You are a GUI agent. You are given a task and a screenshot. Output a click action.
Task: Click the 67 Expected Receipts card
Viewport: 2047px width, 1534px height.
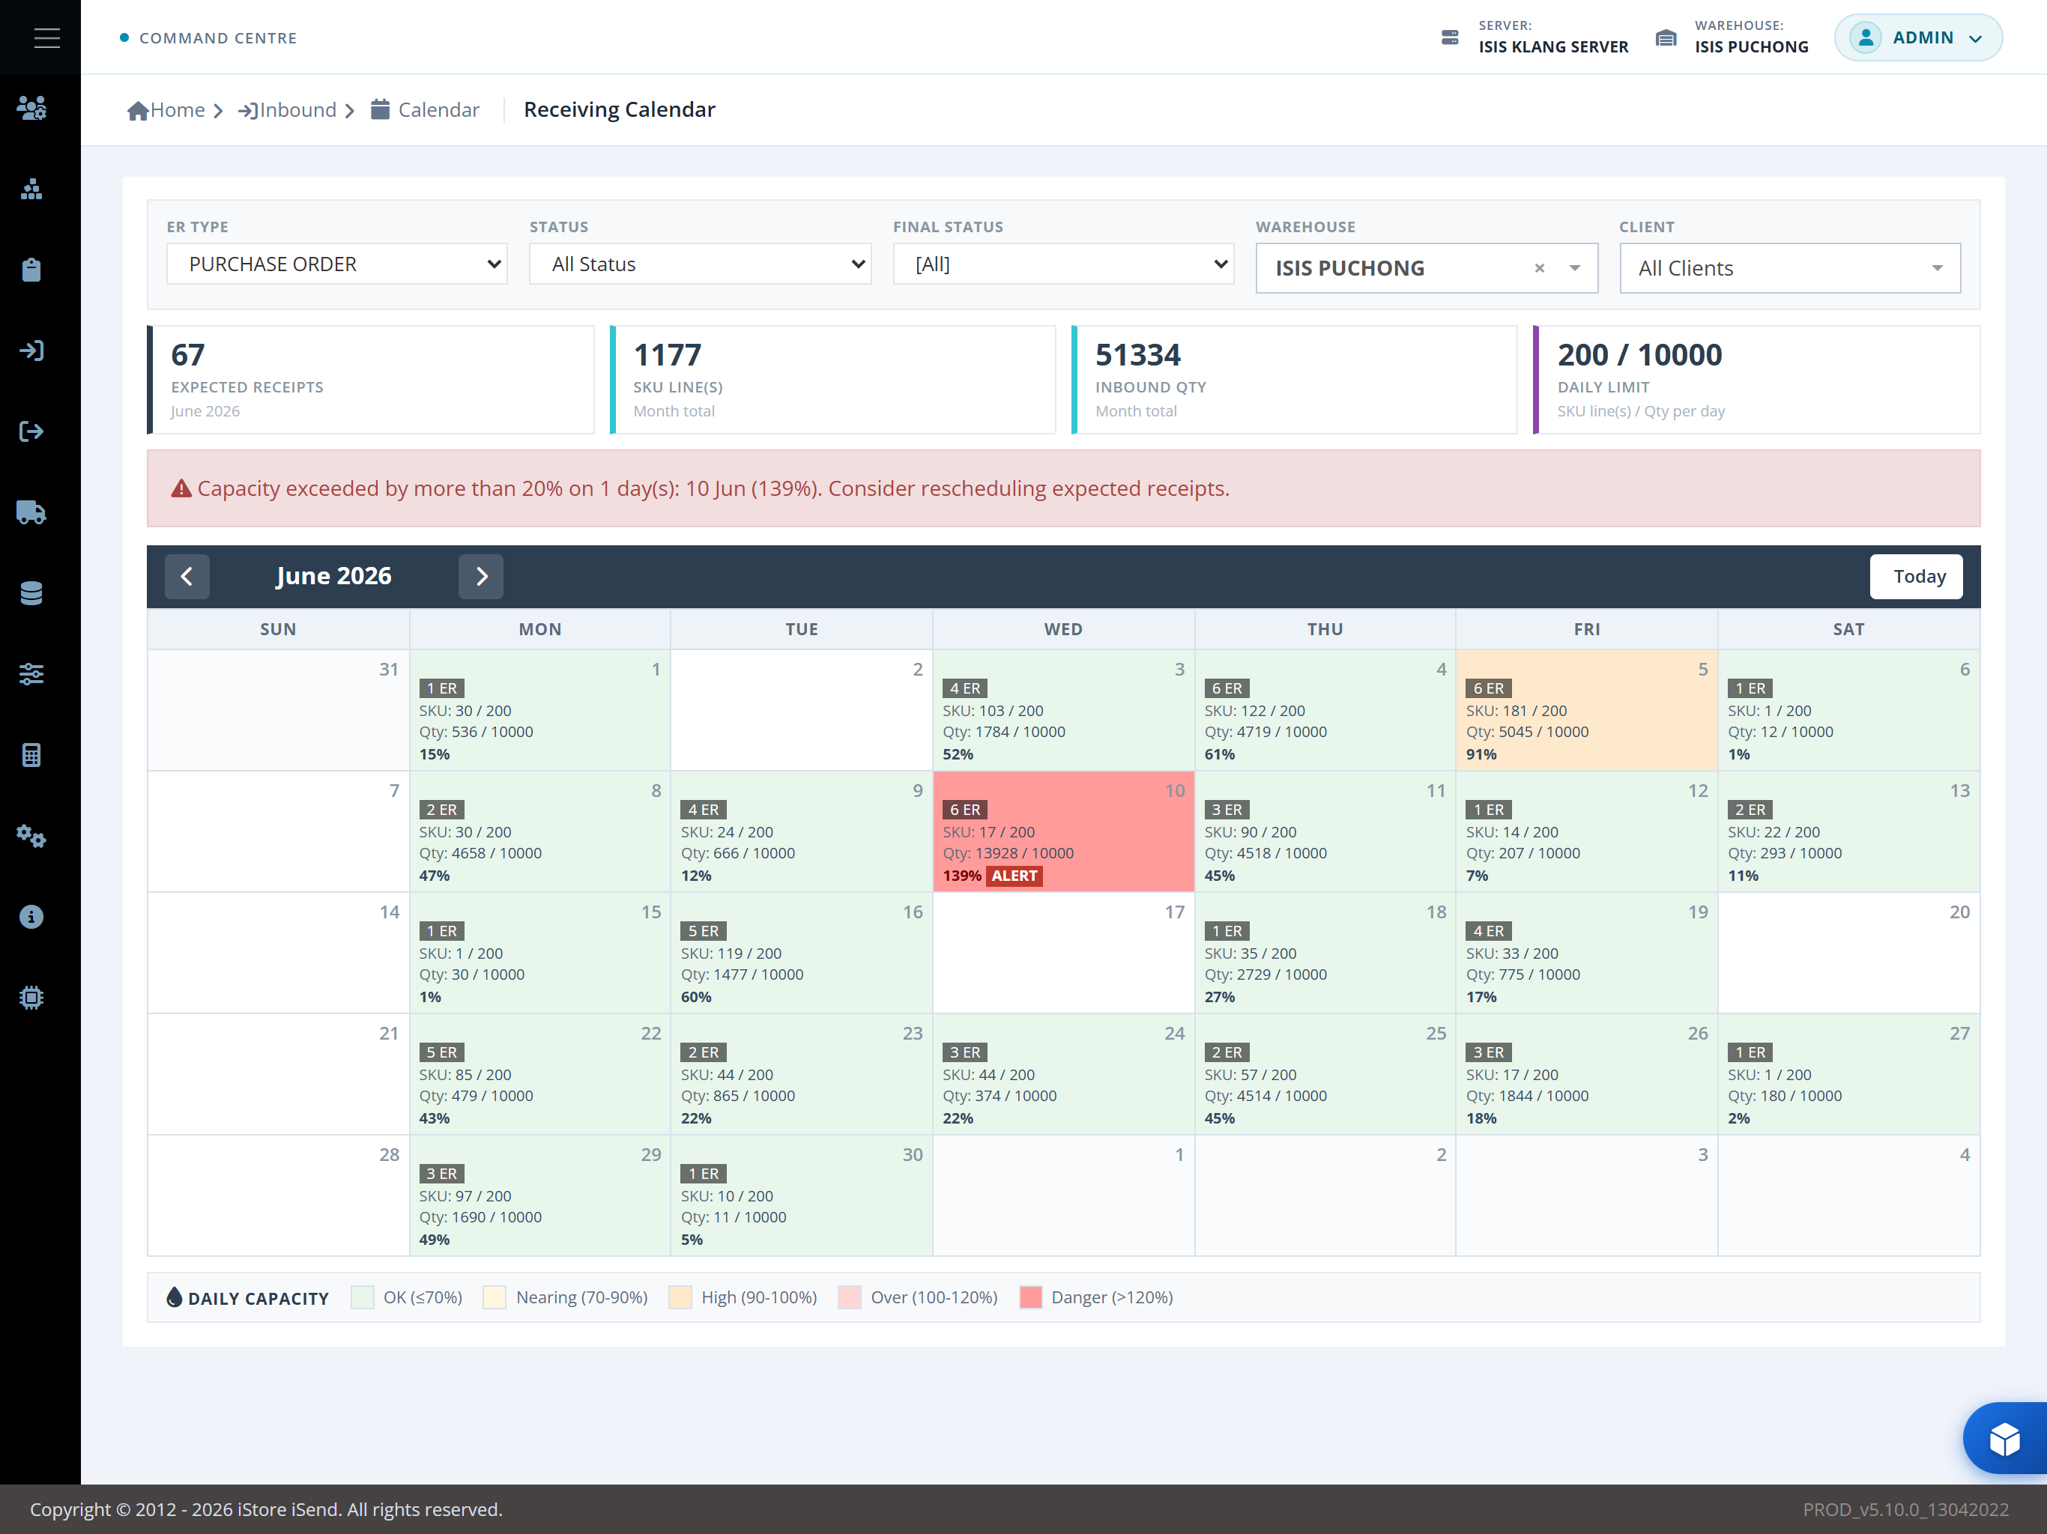point(370,379)
